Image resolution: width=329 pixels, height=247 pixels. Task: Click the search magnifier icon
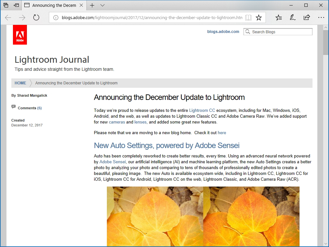248,32
